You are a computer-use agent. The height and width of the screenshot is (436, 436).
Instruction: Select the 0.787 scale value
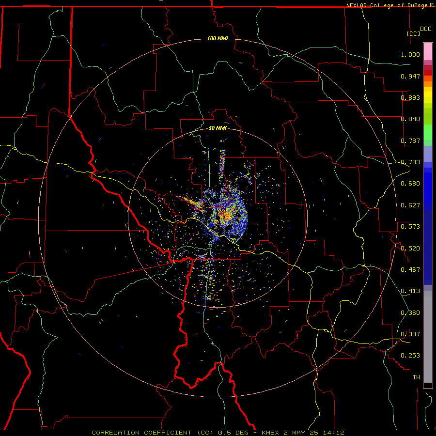(x=410, y=140)
